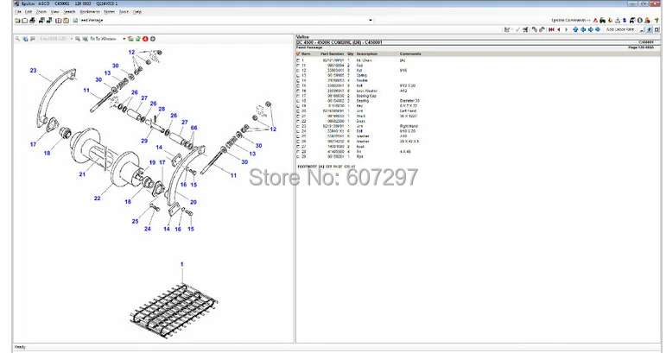The width and height of the screenshot is (666, 353).
Task: Click the blue up navigation arrow
Action: [575, 29]
